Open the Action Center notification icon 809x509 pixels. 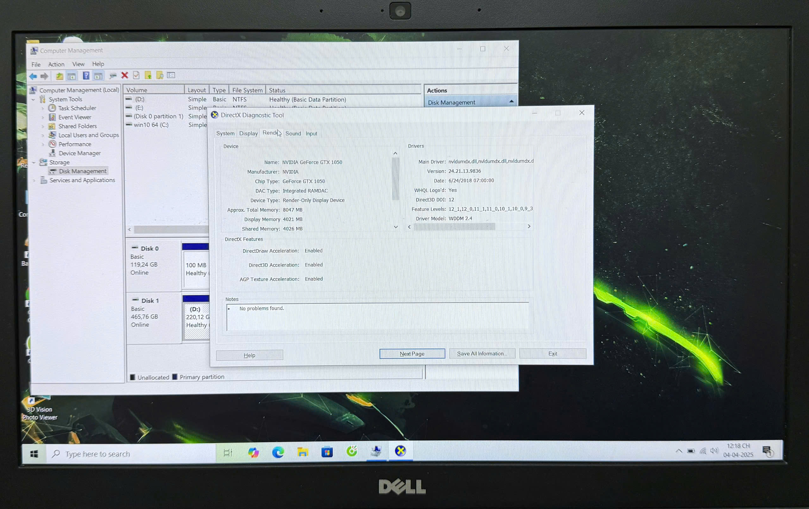(767, 451)
